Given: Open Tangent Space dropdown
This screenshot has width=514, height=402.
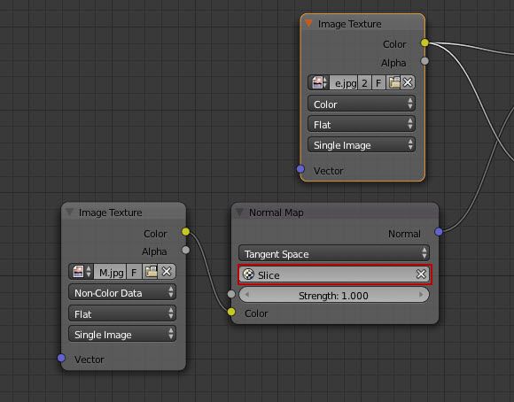Looking at the screenshot, I should click(x=334, y=254).
